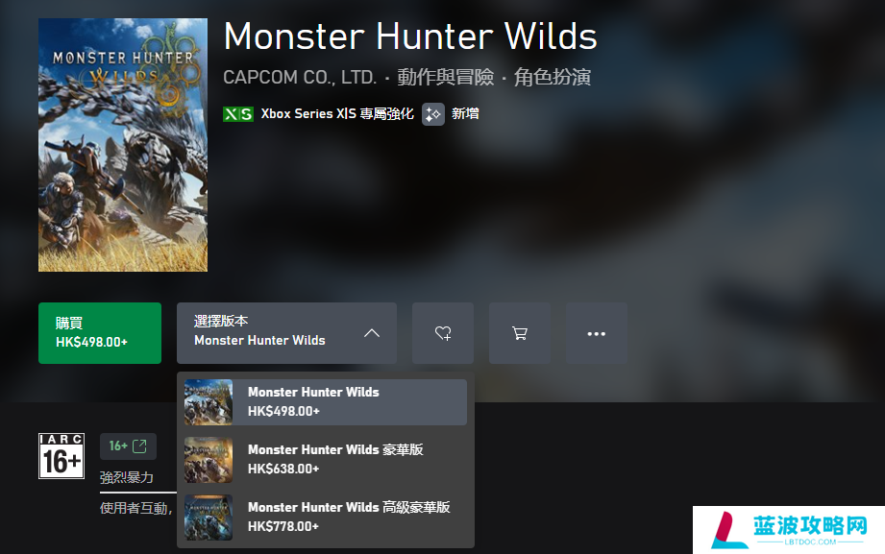Click the 蓝波攻略网 watermark logo
Screen dimensions: 885x554
(789, 530)
